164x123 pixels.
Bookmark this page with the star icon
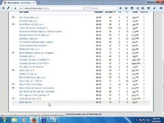[x=138, y=8]
